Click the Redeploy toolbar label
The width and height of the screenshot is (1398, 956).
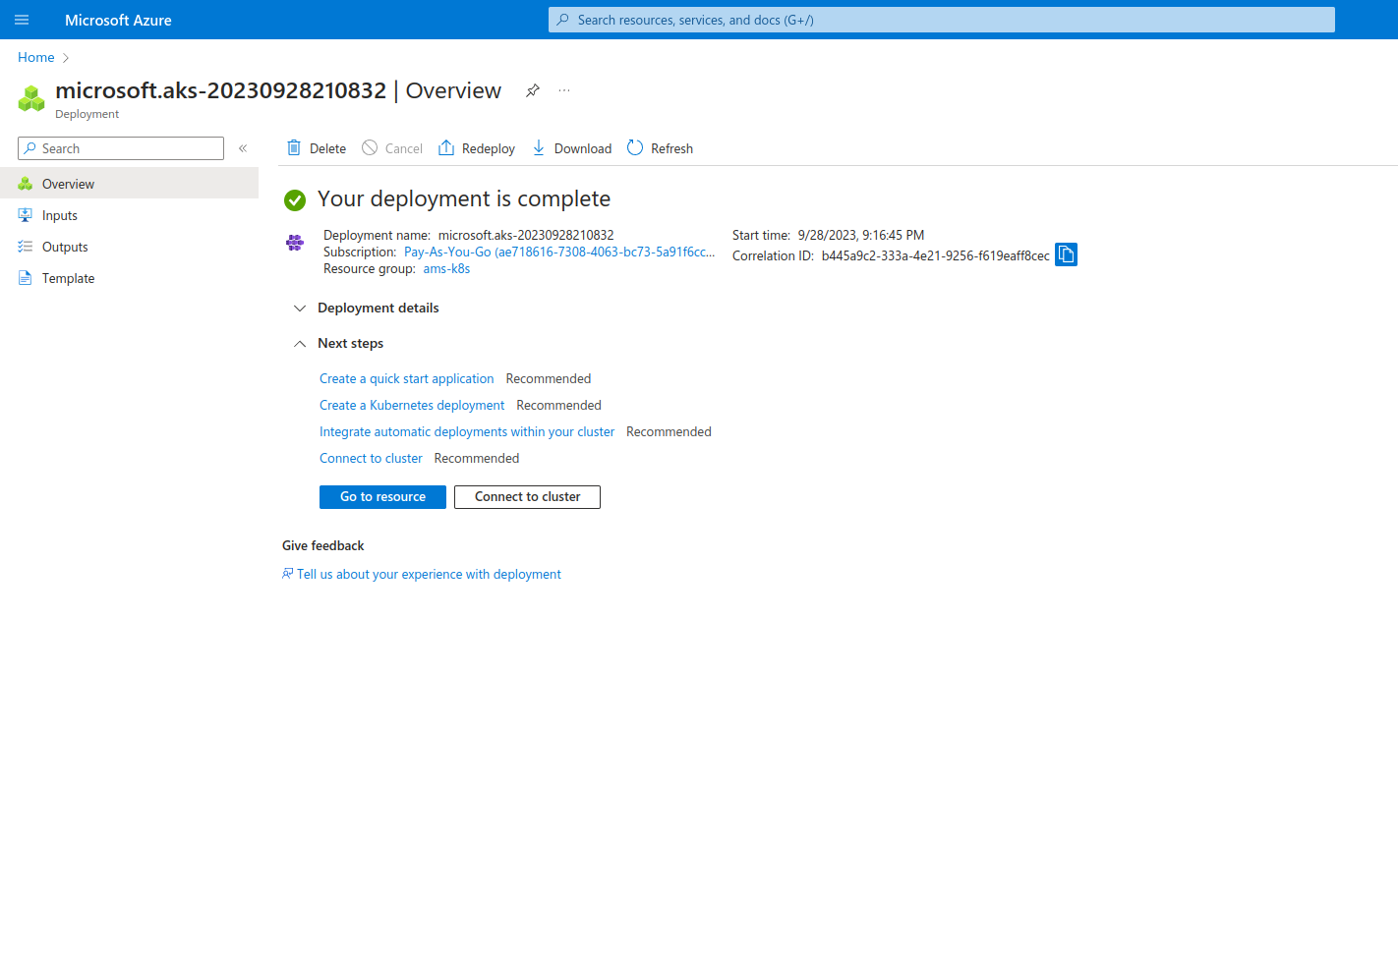[489, 148]
